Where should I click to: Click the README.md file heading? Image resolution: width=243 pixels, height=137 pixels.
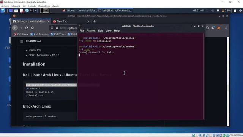33,41
